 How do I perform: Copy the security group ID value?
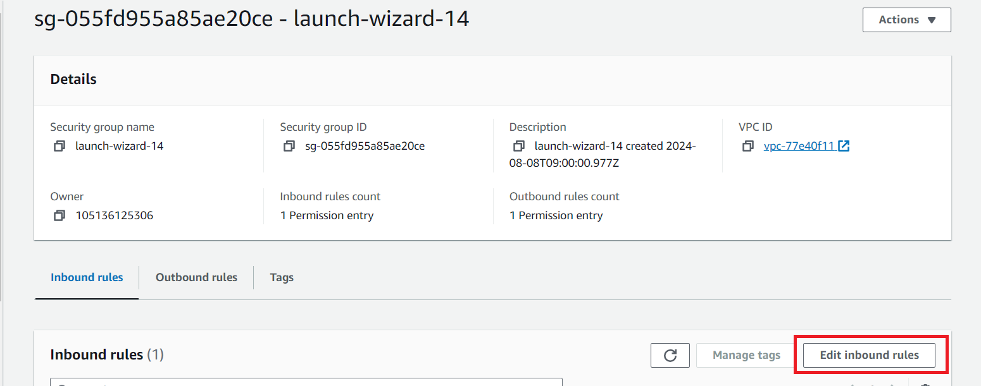coord(289,147)
